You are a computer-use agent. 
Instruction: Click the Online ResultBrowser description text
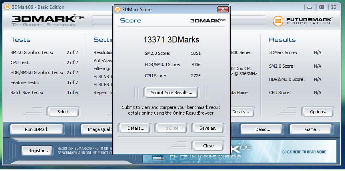[171, 110]
